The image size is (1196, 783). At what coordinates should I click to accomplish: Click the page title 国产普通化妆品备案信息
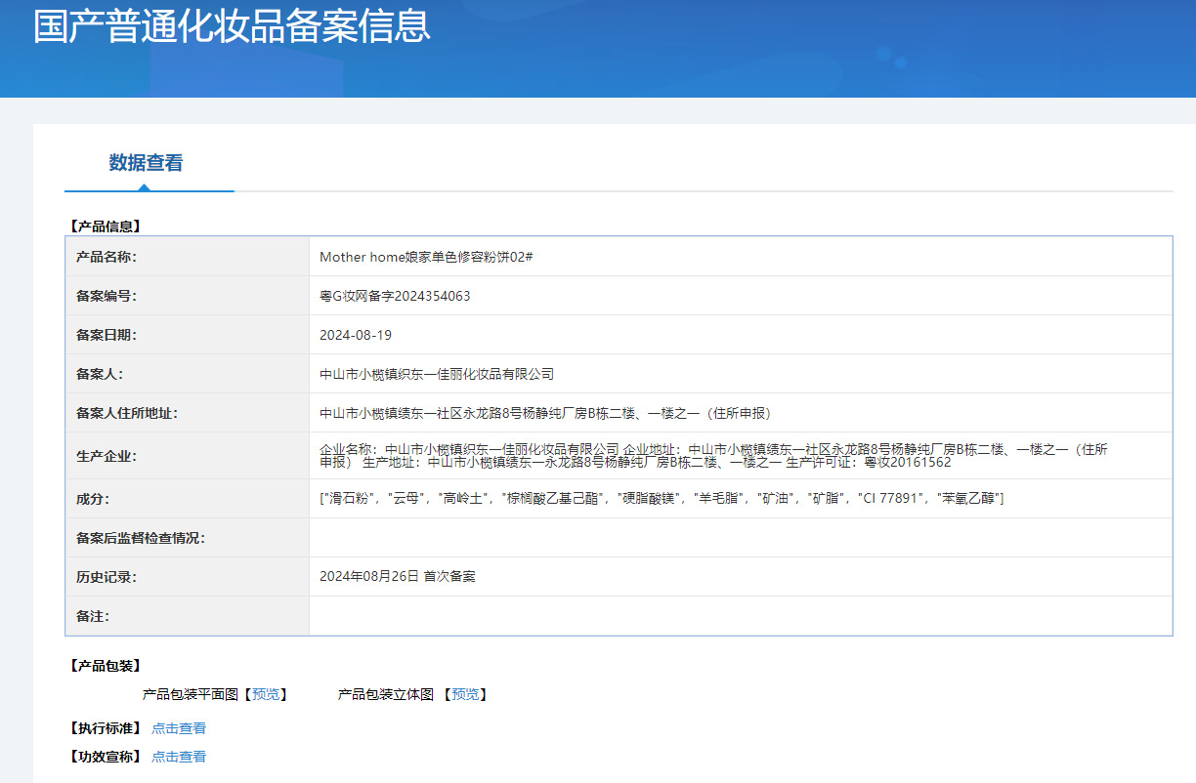[232, 26]
